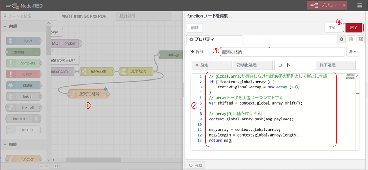Click the search icon in the canvas footer
The width and height of the screenshot is (368, 170).
(57, 166)
